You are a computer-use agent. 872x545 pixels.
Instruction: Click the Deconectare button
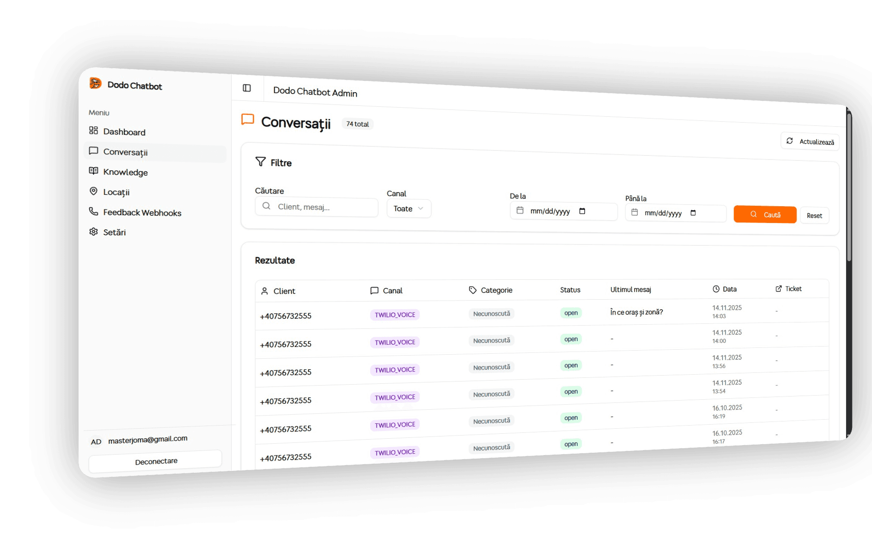156,461
